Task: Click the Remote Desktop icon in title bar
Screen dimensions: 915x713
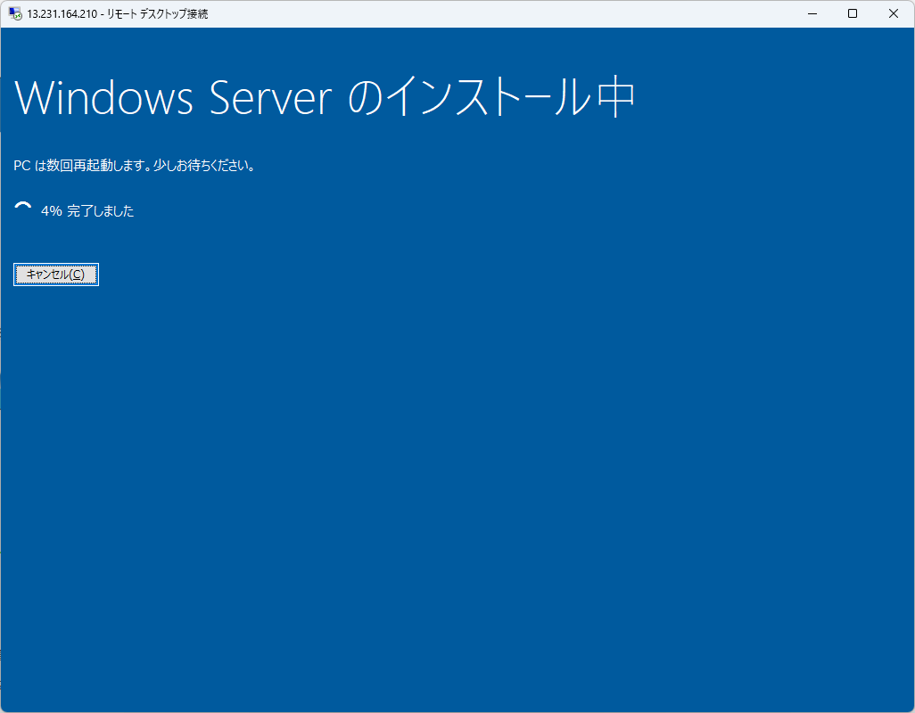Action: (15, 13)
